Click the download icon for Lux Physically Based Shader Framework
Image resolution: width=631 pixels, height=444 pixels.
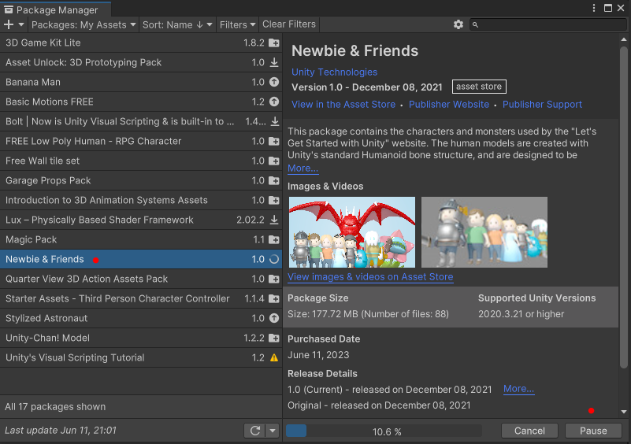pos(274,220)
